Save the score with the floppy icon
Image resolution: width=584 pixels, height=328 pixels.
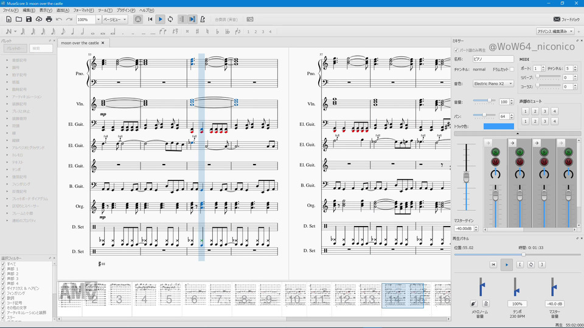click(x=29, y=19)
